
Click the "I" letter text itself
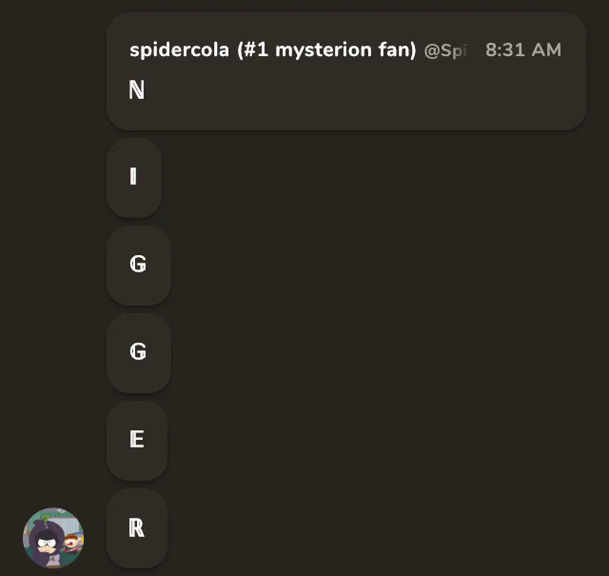133,177
